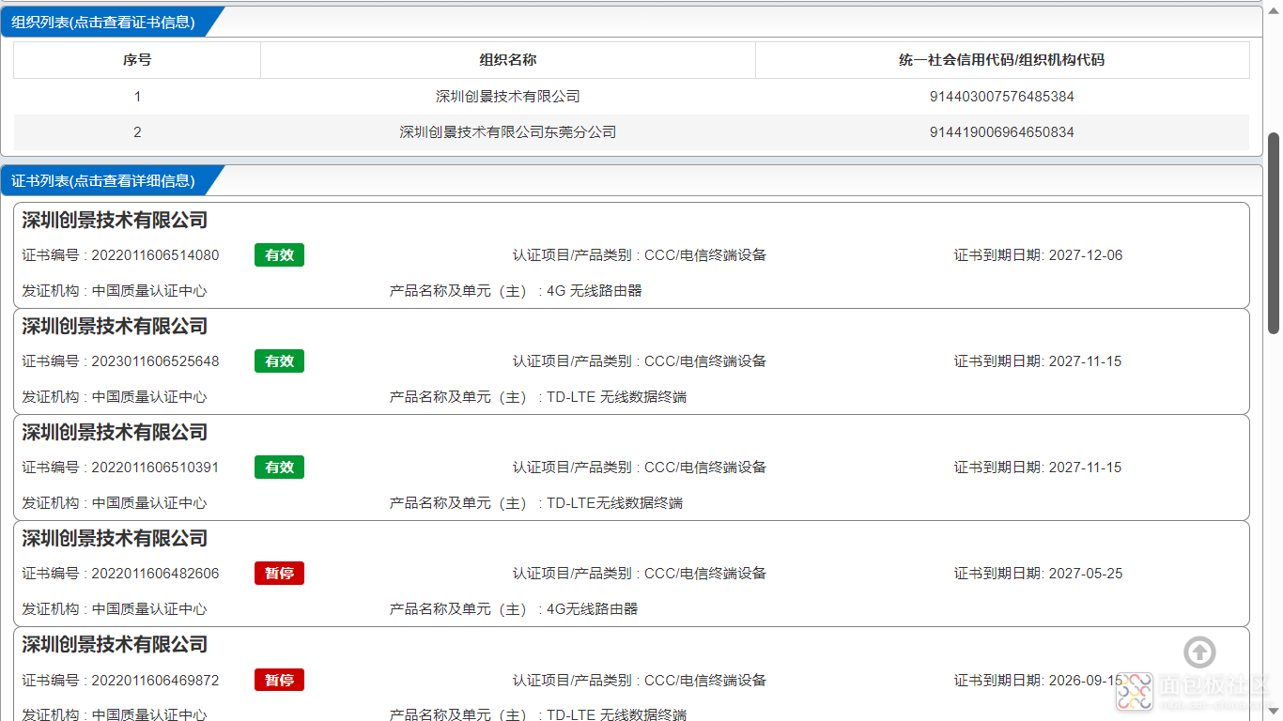Viewport: 1283px width, 721px height.
Task: Click the 序号 column header
Action: click(137, 60)
